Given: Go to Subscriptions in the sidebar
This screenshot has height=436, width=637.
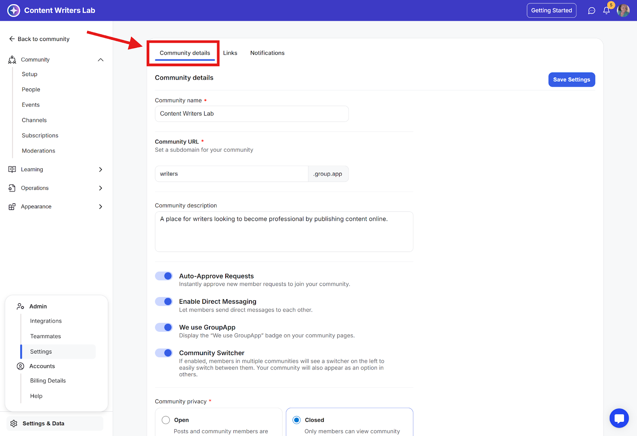Looking at the screenshot, I should click(x=40, y=135).
